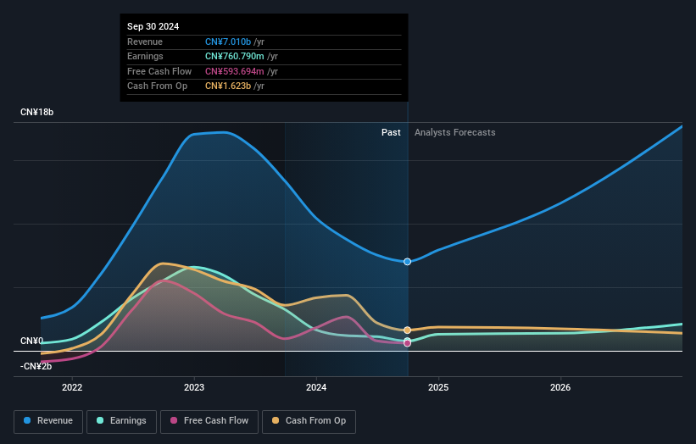Select the orange Cash From Op data marker
696x444 pixels.
coord(407,330)
